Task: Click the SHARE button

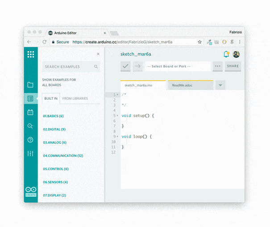Action: coord(233,66)
